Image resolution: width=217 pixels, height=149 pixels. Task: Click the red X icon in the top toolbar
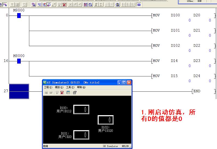64,5
